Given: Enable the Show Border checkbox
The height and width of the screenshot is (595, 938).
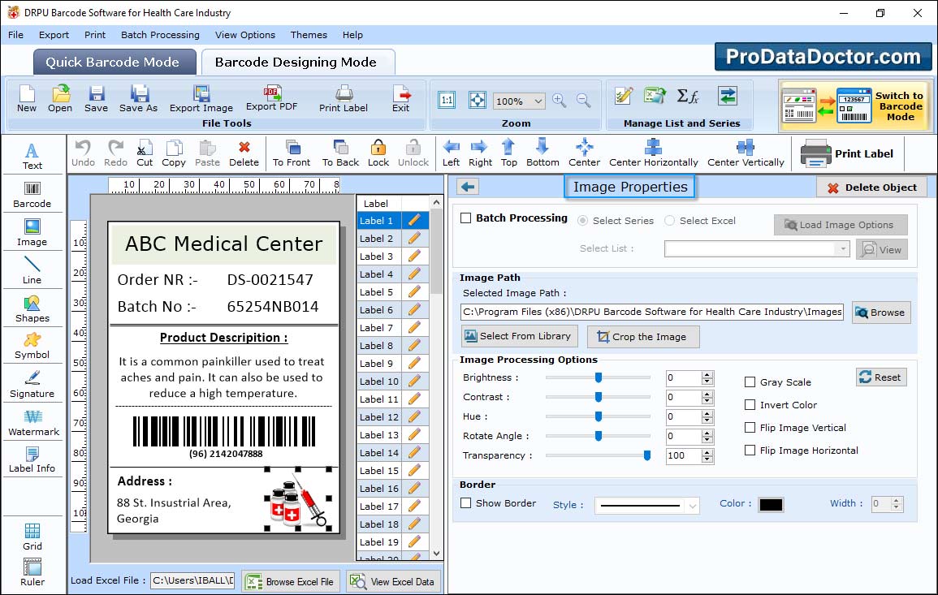Looking at the screenshot, I should 466,503.
